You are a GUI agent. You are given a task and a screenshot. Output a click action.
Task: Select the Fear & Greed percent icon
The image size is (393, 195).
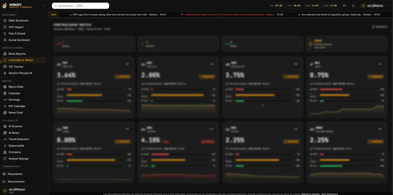tap(5, 33)
